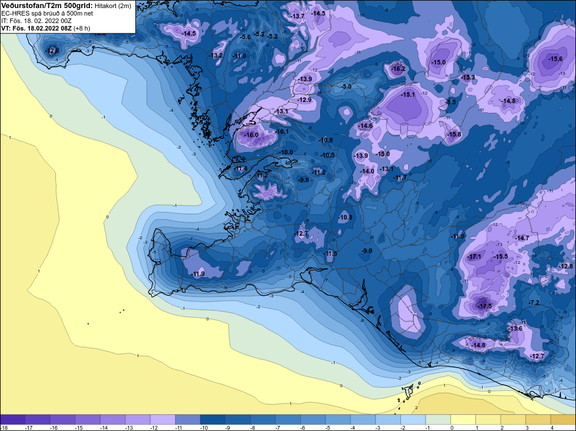Click the map title "Veðurstofan/T2m 500grid:"

click(x=47, y=6)
